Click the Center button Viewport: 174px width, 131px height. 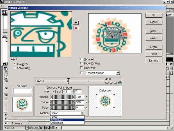154,47
